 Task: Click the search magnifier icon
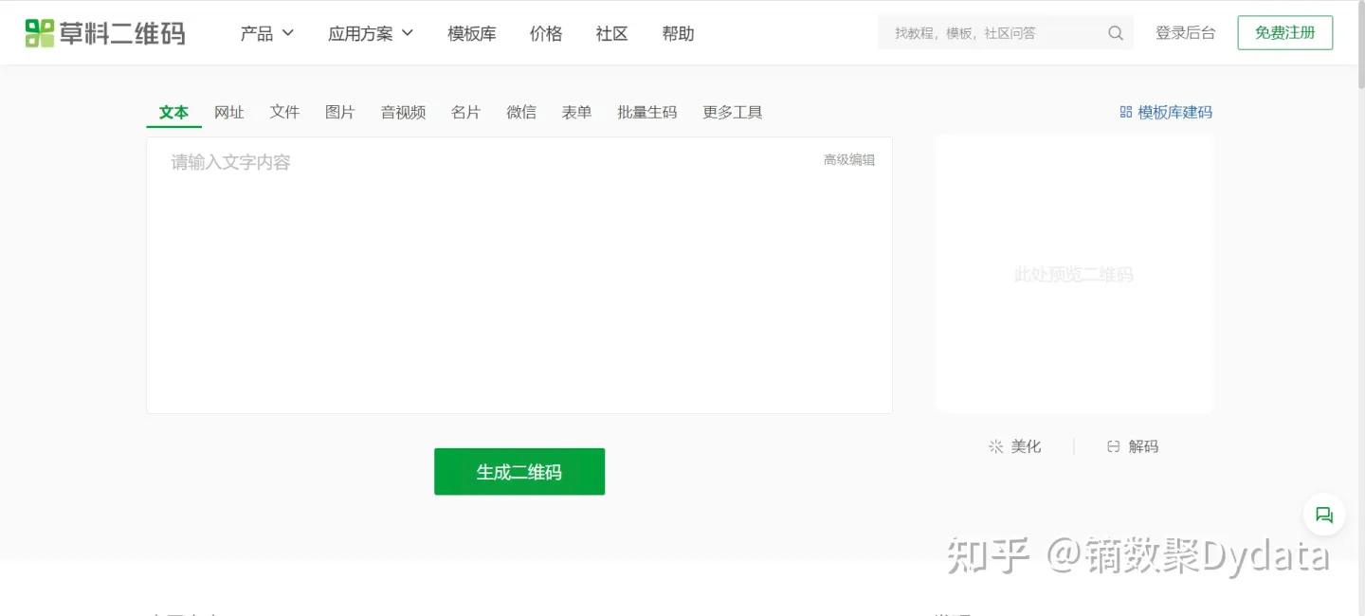pyautogui.click(x=1115, y=31)
